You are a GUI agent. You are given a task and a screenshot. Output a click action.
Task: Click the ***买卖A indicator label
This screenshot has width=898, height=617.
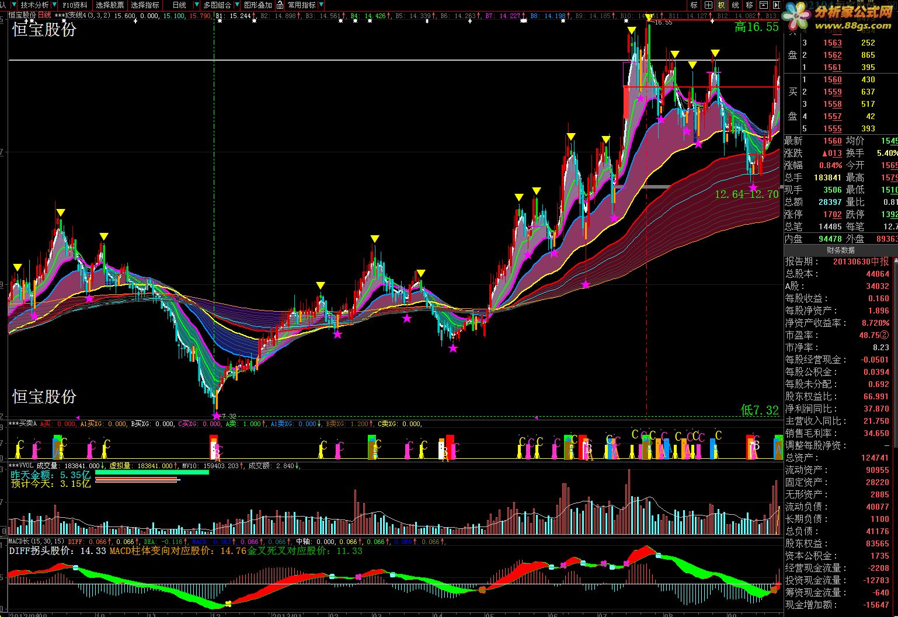[23, 424]
